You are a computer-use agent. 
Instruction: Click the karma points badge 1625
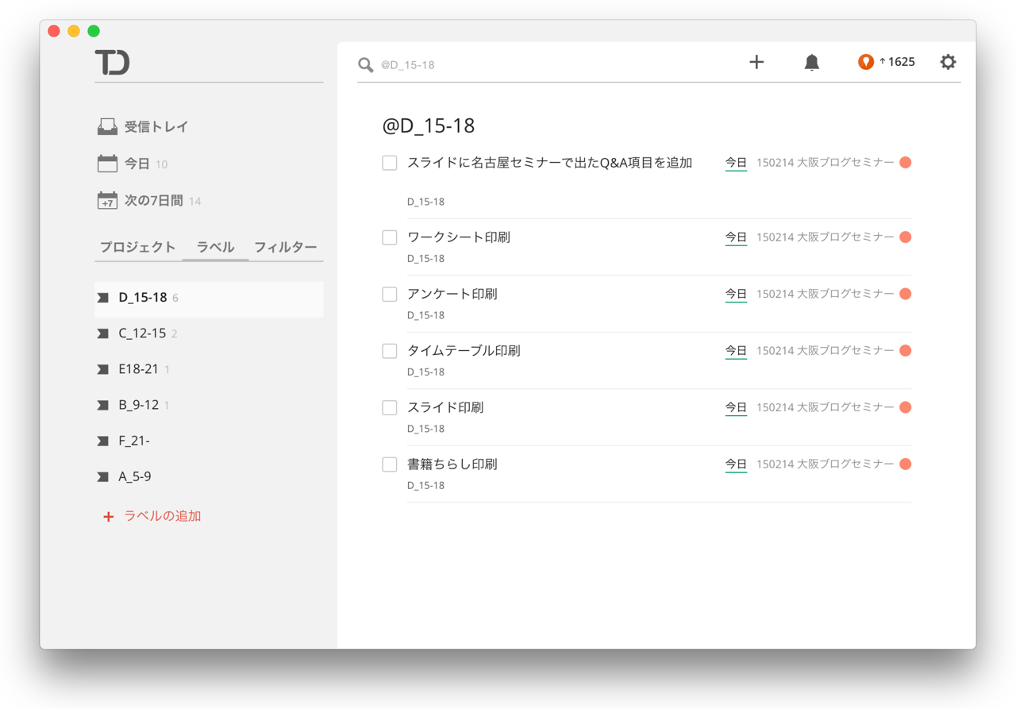(x=887, y=62)
